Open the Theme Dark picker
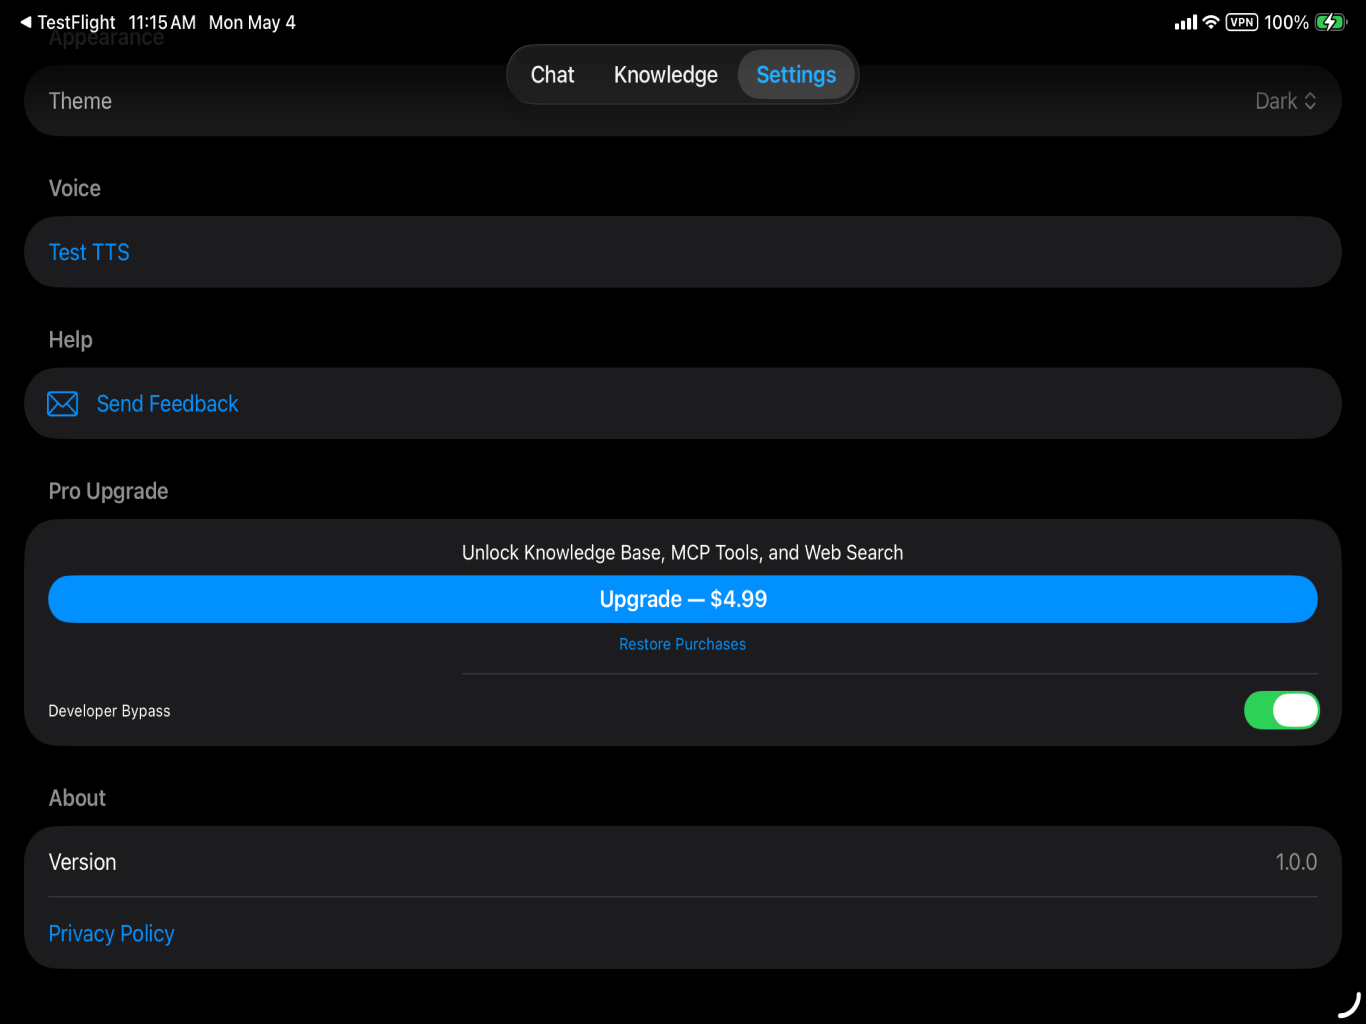This screenshot has width=1366, height=1024. pyautogui.click(x=1285, y=100)
